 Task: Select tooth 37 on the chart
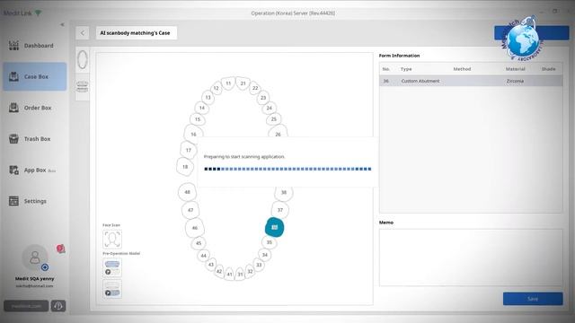[280, 210]
